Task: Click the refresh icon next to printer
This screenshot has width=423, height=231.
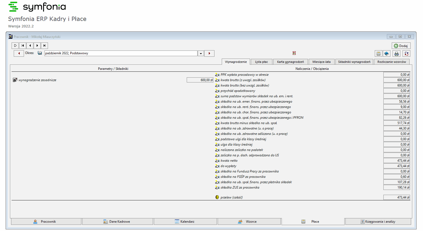Action: [406, 53]
